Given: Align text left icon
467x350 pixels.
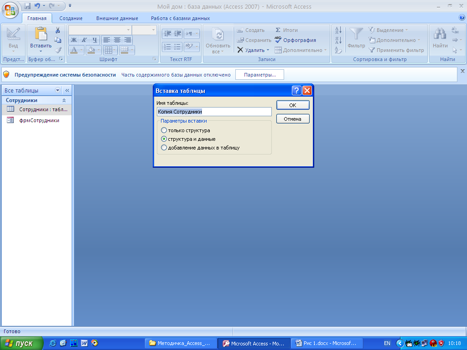Looking at the screenshot, I should (x=107, y=40).
